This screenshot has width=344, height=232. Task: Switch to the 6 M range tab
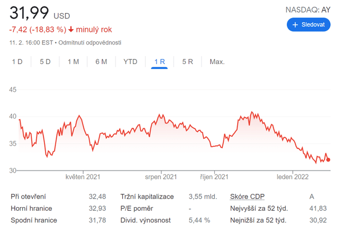101,62
